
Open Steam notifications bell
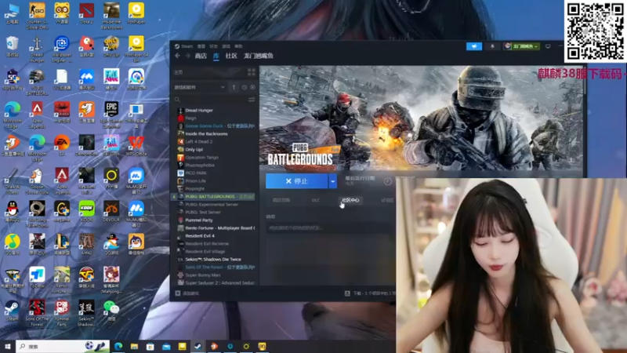pos(492,46)
